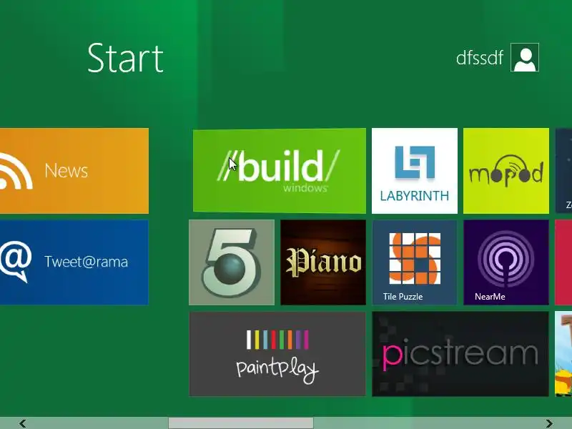
Task: Click the horizontal scrollbar thumb
Action: (x=241, y=423)
